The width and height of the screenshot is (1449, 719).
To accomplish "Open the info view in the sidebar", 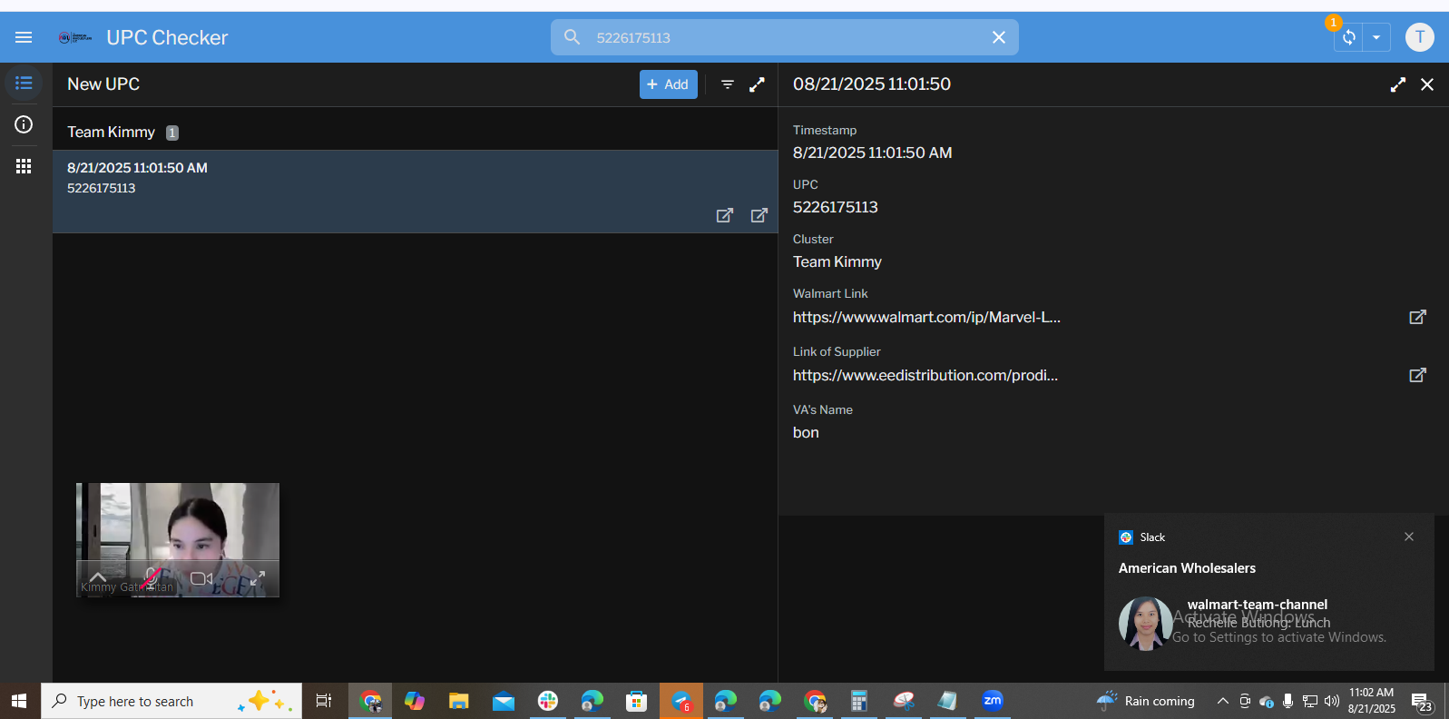I will [x=24, y=124].
